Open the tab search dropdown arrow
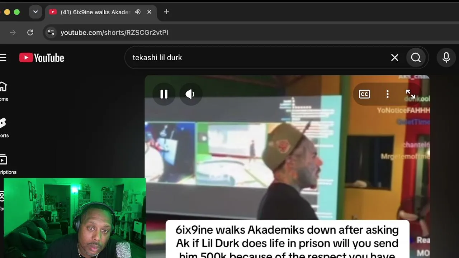 (x=36, y=12)
